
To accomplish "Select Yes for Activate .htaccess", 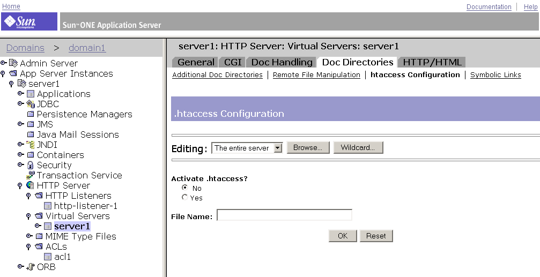I will click(185, 197).
